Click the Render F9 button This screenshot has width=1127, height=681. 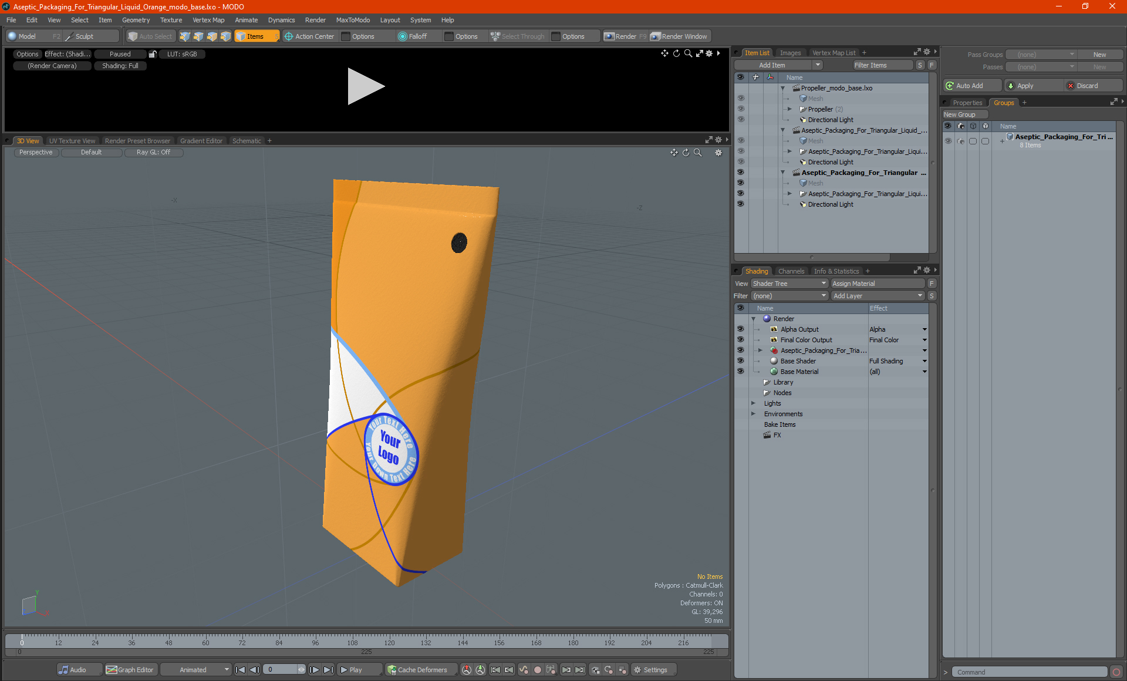point(625,36)
